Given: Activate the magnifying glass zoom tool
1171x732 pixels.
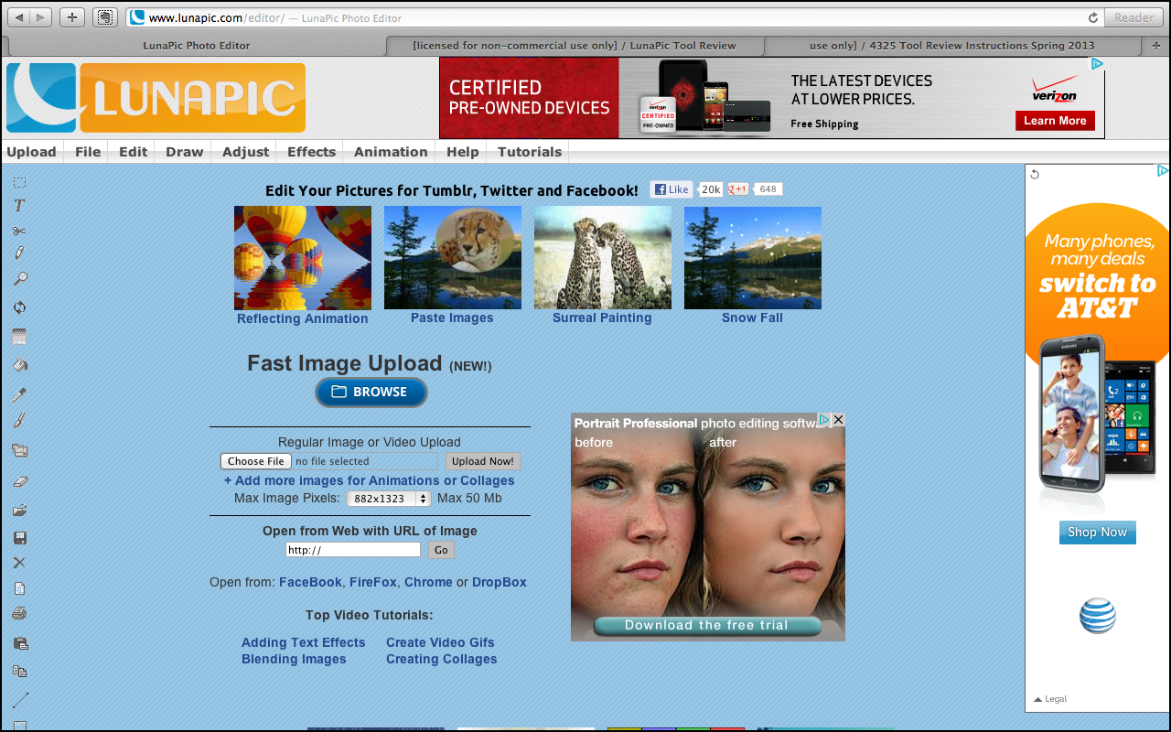Looking at the screenshot, I should tap(19, 279).
